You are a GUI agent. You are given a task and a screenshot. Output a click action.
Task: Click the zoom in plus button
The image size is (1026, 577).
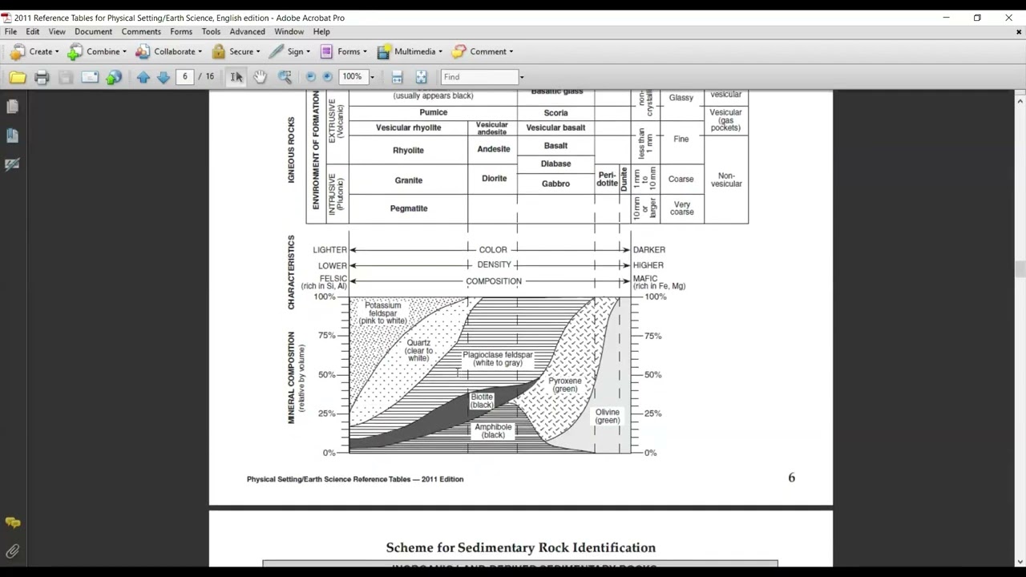[327, 77]
